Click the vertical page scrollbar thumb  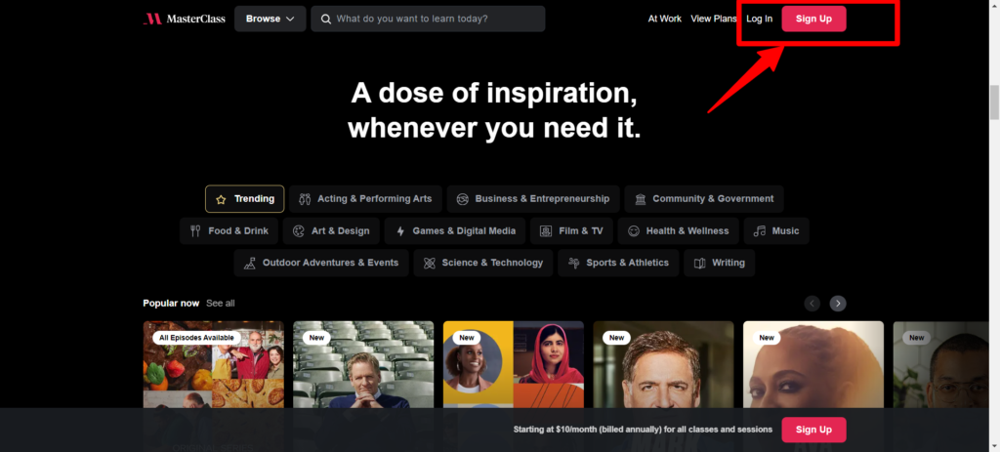[994, 102]
